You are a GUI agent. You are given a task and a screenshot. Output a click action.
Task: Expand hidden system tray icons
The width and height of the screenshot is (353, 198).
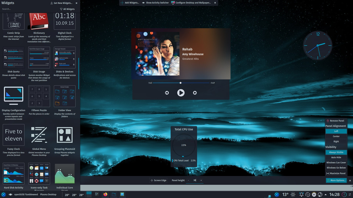click(326, 194)
